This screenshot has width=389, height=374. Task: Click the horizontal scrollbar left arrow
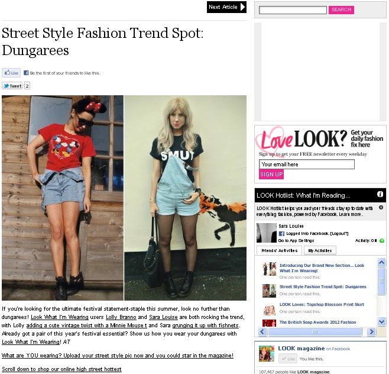(262, 331)
